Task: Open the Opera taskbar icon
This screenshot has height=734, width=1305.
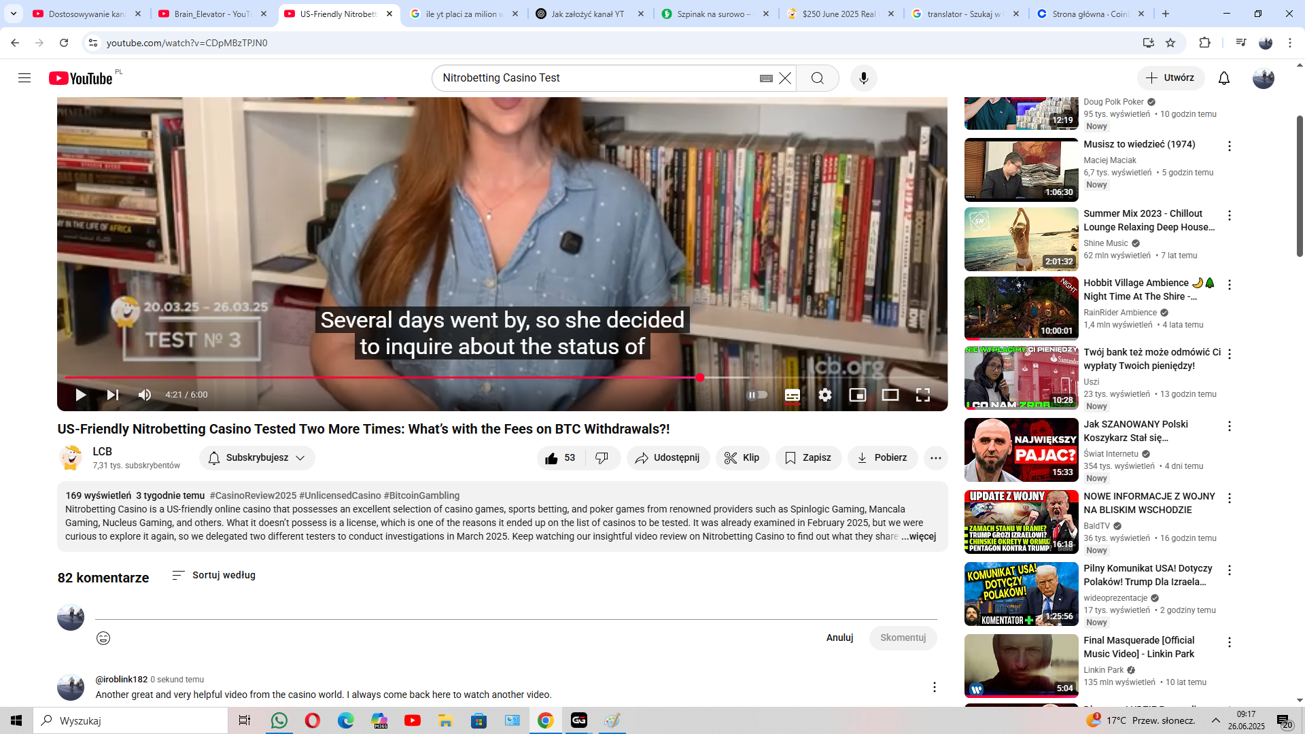Action: (313, 720)
